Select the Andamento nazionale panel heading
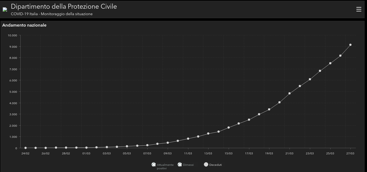This screenshot has width=367, height=172. tap(24, 25)
